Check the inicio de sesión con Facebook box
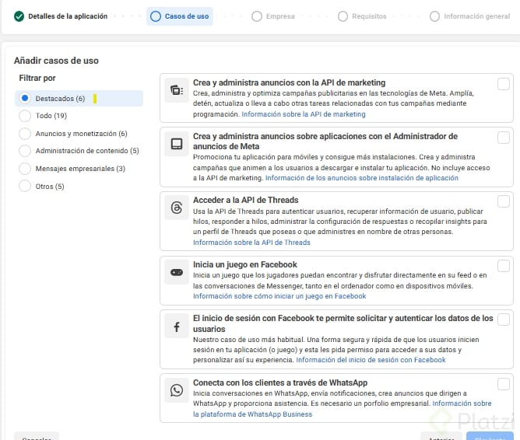Viewport: 520px width, 440px height. click(x=504, y=320)
